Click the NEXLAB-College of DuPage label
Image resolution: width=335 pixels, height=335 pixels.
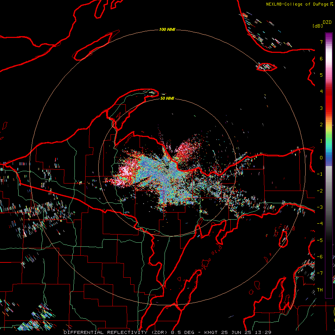coord(298,4)
